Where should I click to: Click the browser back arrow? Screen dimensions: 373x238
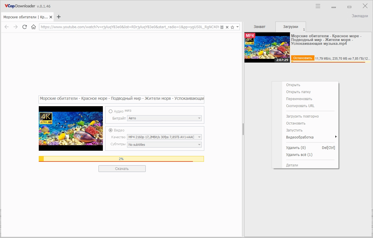(7, 27)
